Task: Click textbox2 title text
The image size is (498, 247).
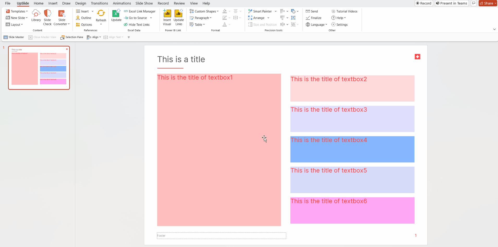Action: (329, 79)
